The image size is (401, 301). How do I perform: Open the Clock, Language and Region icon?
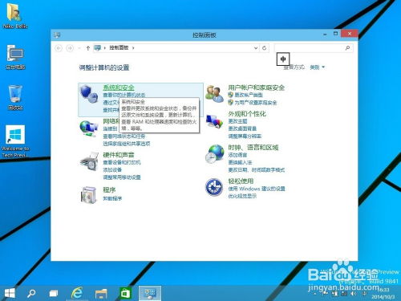pos(214,154)
